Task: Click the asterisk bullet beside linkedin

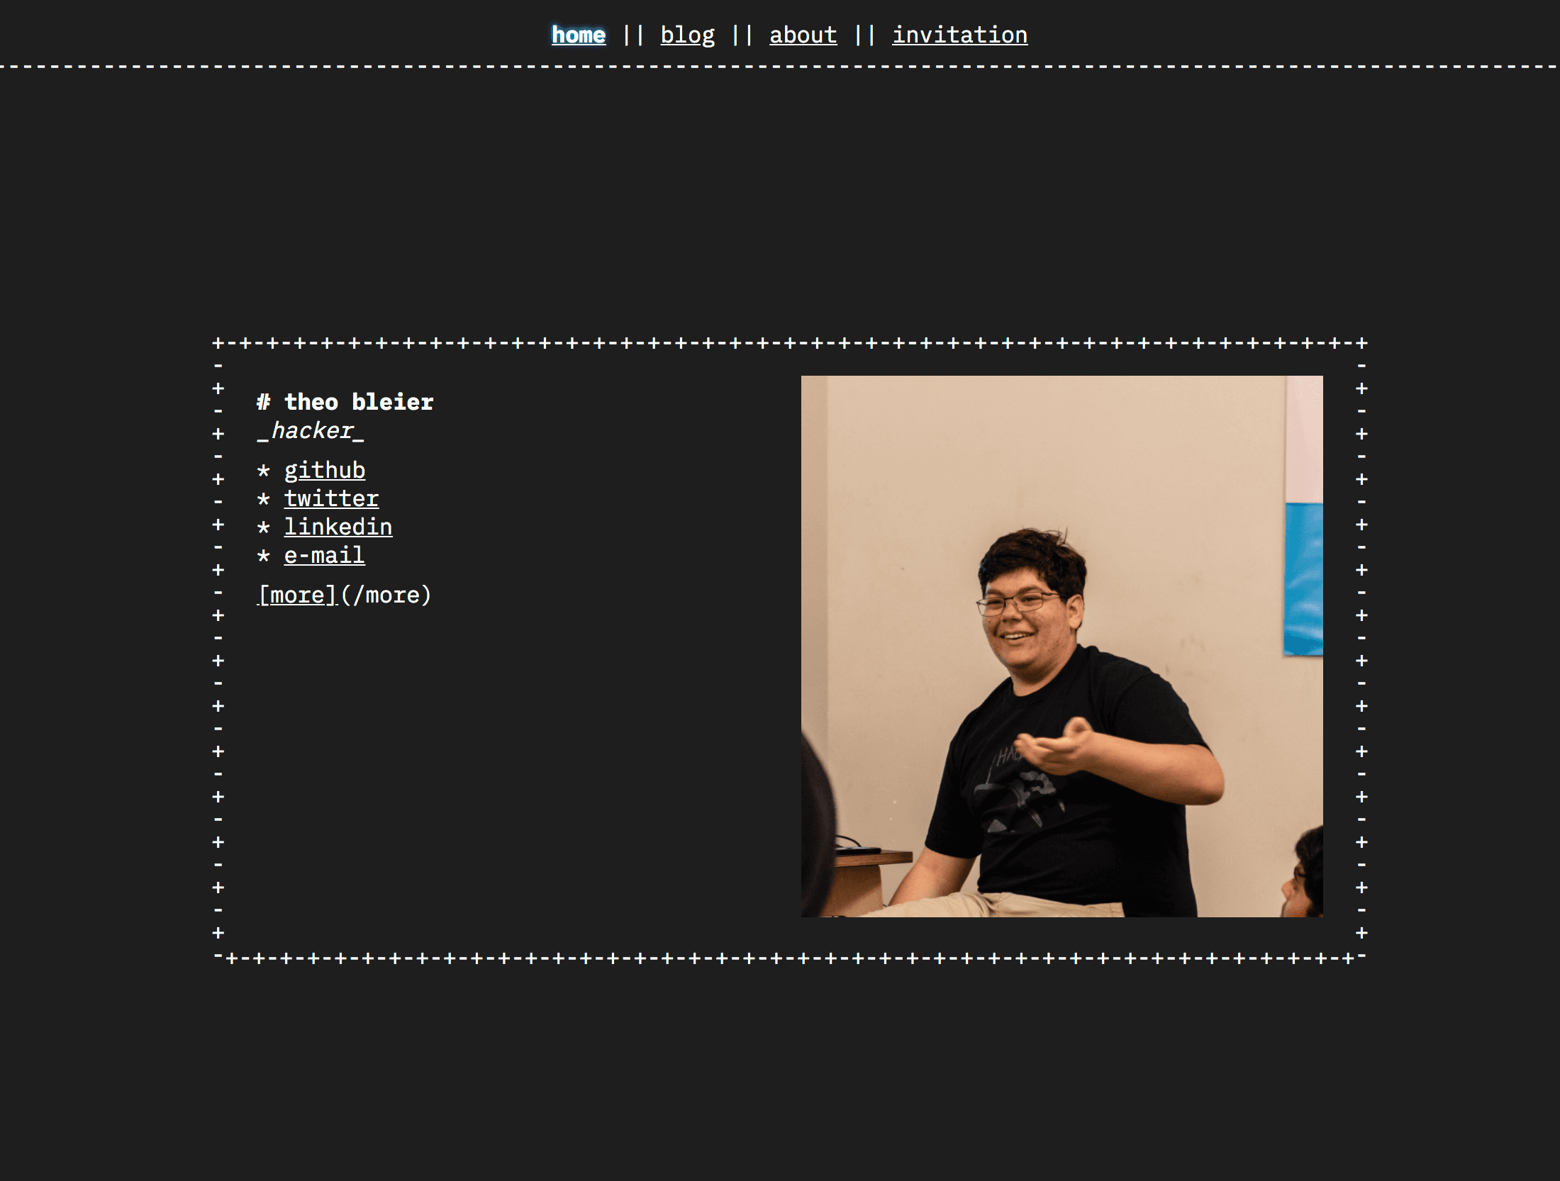Action: [x=263, y=527]
